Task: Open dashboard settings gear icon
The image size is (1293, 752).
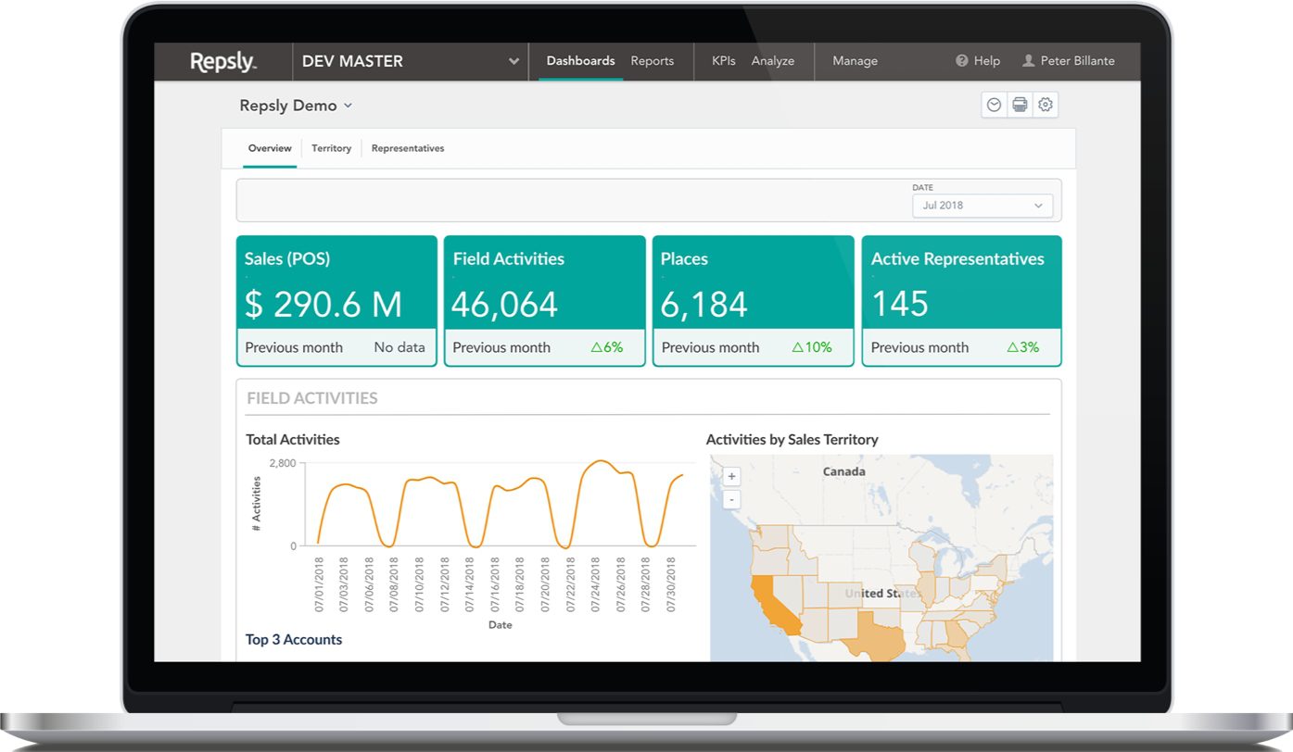Action: click(1046, 106)
